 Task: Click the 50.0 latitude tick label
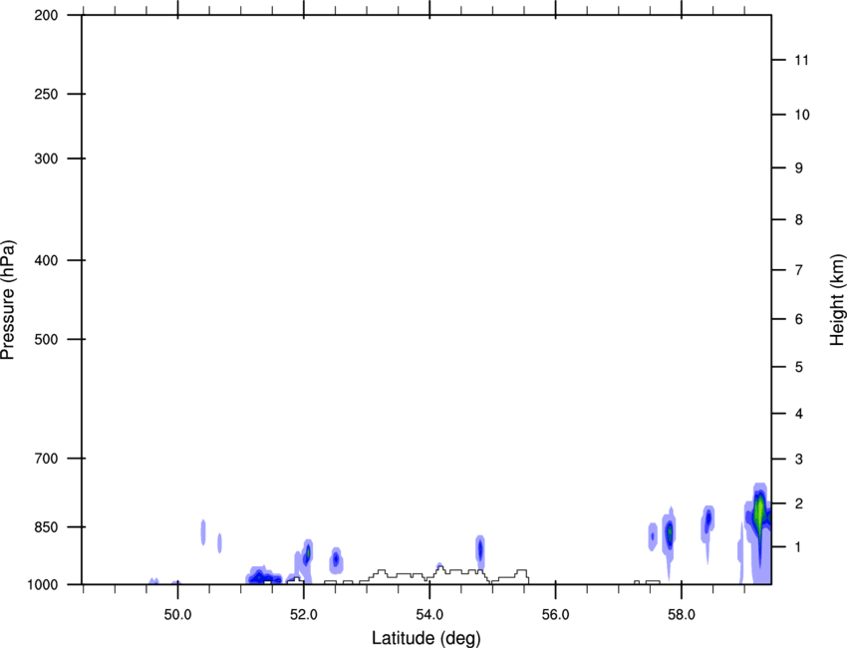(x=177, y=615)
